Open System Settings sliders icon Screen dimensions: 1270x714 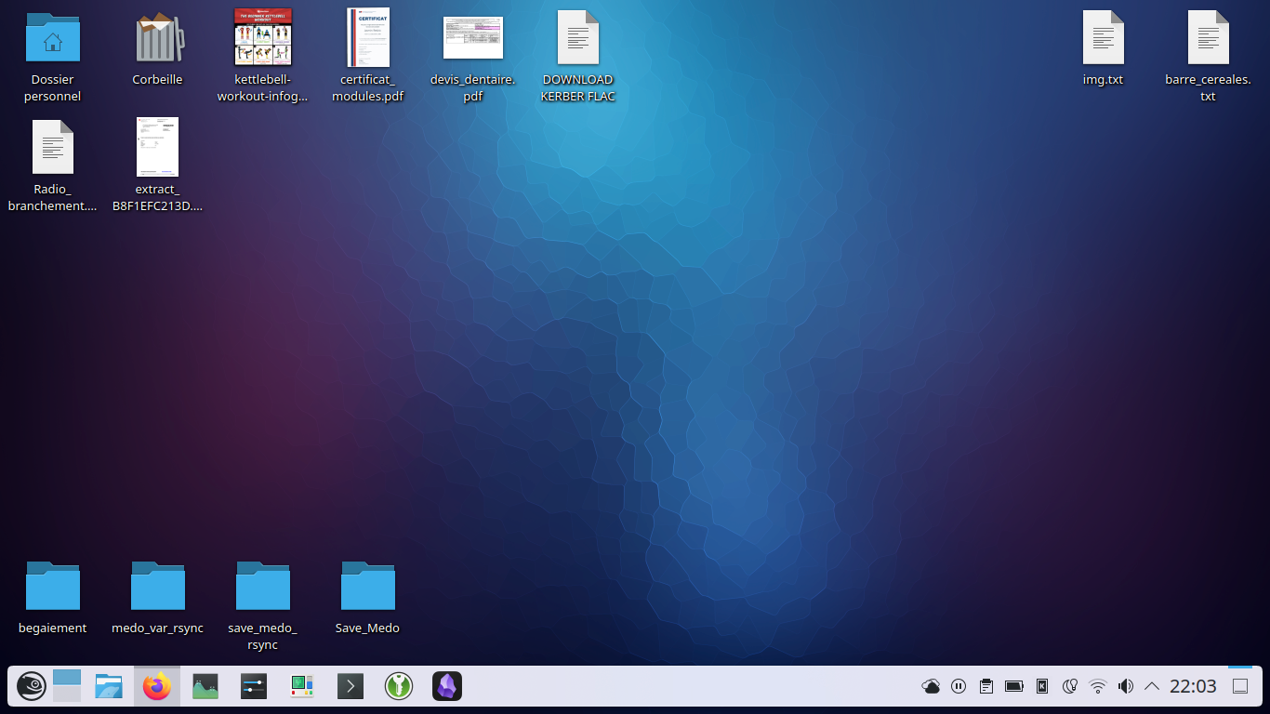[254, 687]
